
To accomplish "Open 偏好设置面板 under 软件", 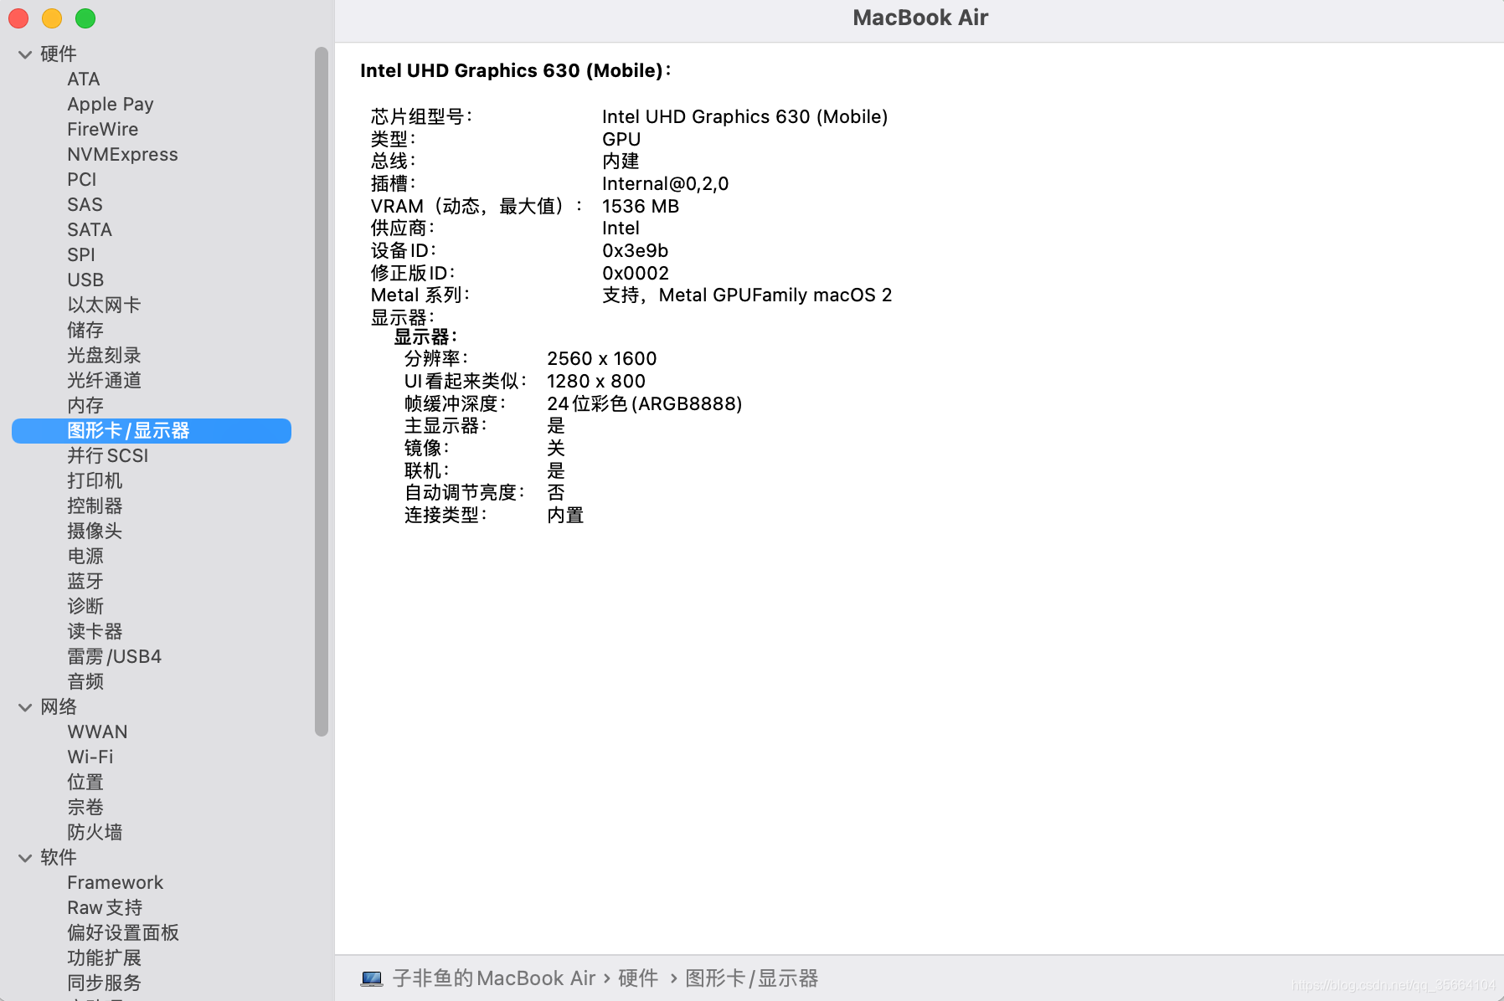I will 123,933.
